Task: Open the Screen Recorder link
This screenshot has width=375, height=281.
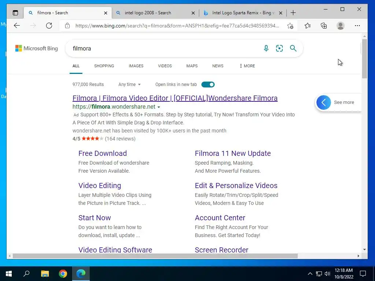Action: click(x=222, y=250)
